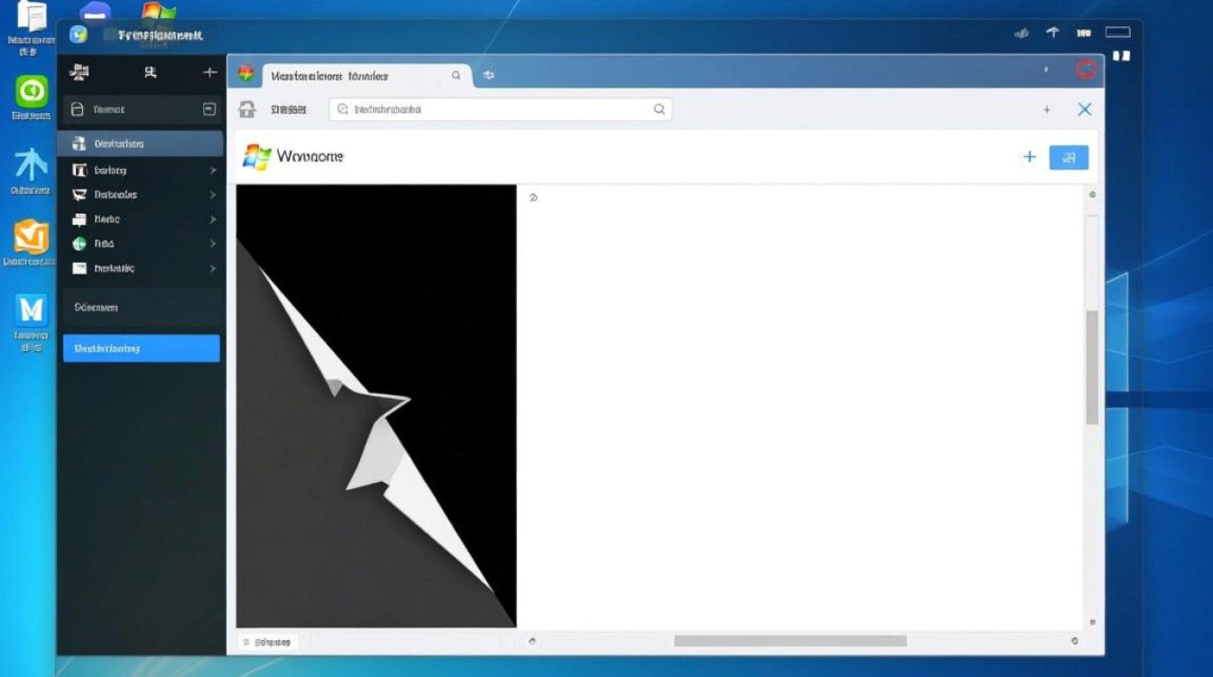Click the solid blue button at content top-right

pos(1069,157)
